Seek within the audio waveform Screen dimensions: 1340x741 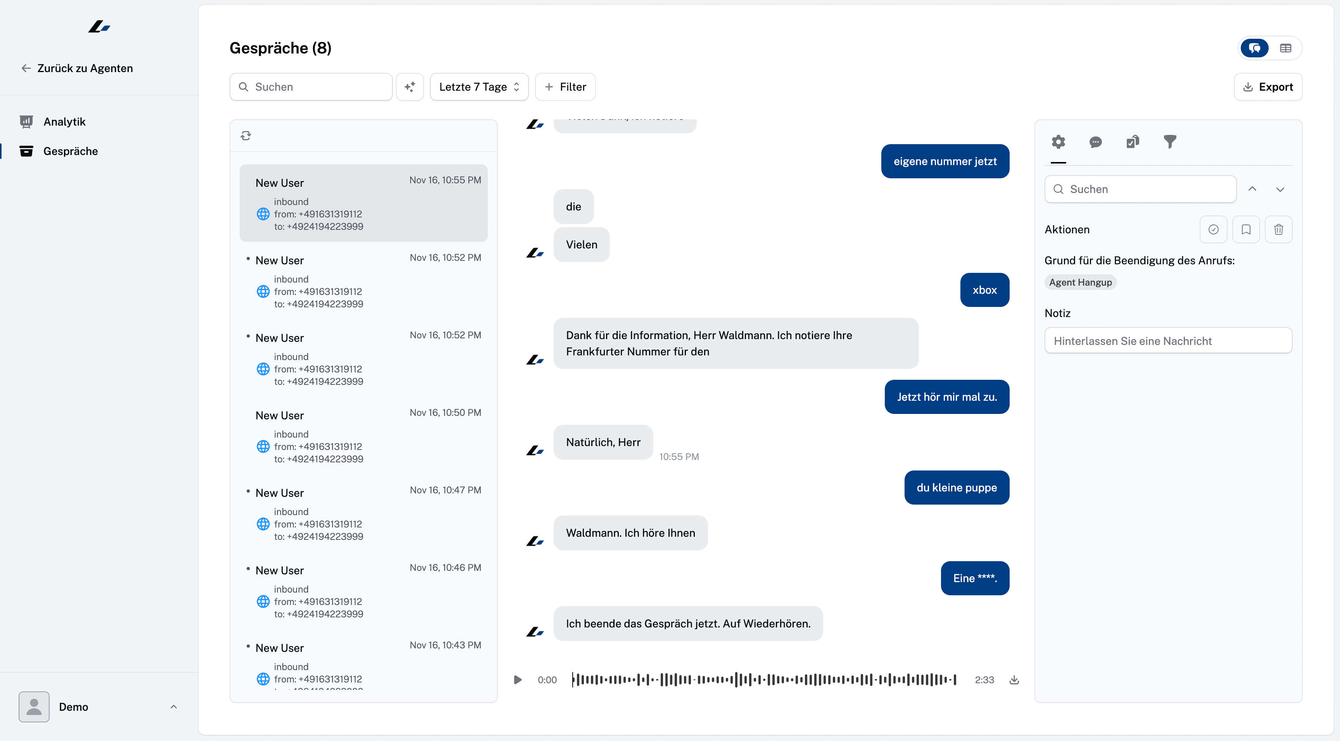coord(763,680)
